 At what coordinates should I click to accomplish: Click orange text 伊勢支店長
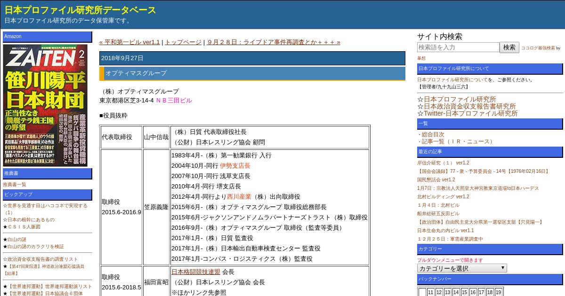[x=235, y=166]
